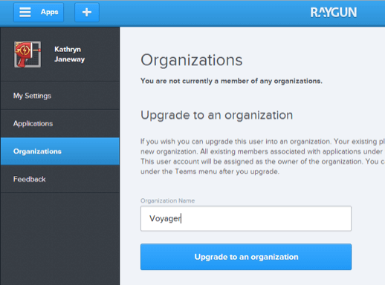
Task: Open the Apps hamburger menu
Action: (39, 12)
